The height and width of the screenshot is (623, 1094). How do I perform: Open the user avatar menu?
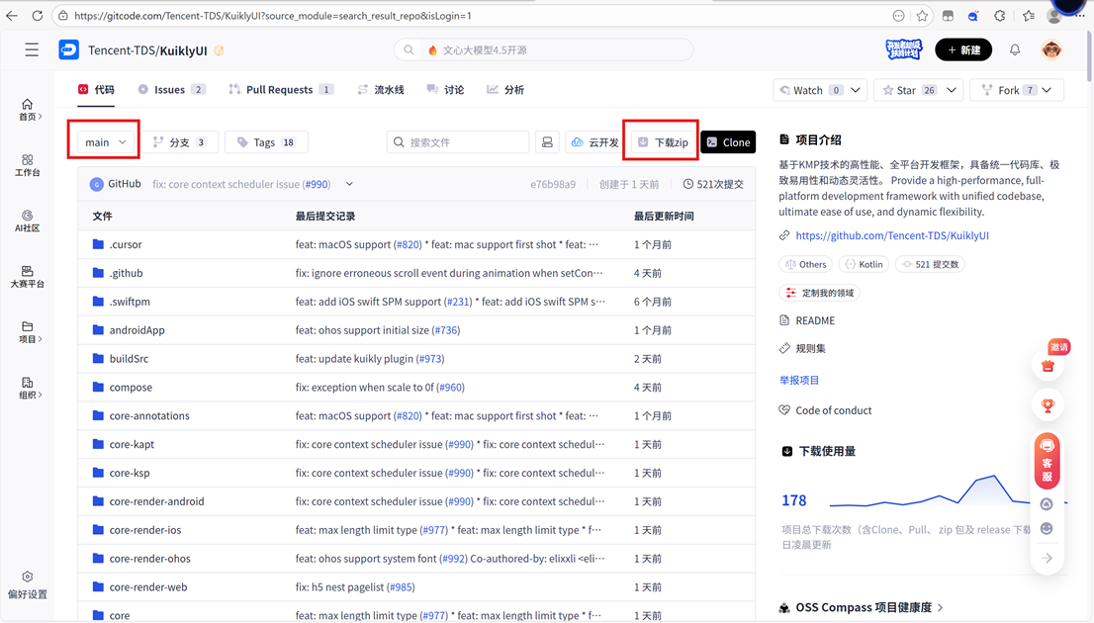pos(1050,49)
